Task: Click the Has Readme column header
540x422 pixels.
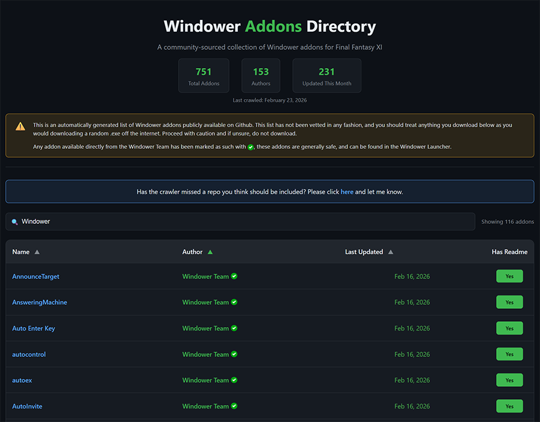Action: 509,252
